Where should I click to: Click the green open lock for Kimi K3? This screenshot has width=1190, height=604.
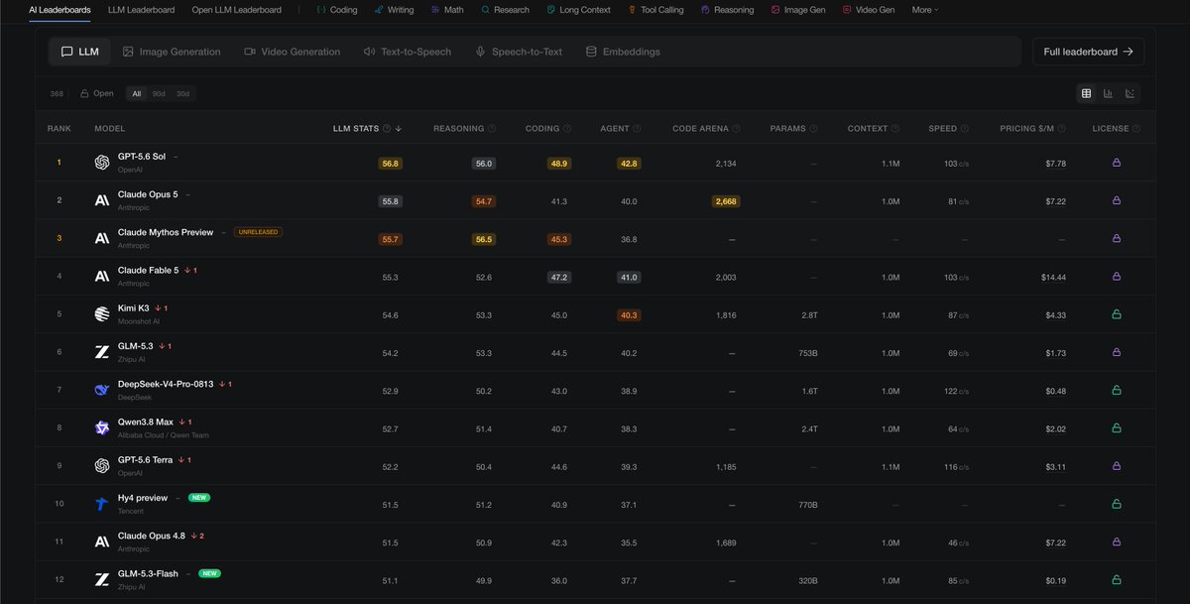click(x=1116, y=314)
